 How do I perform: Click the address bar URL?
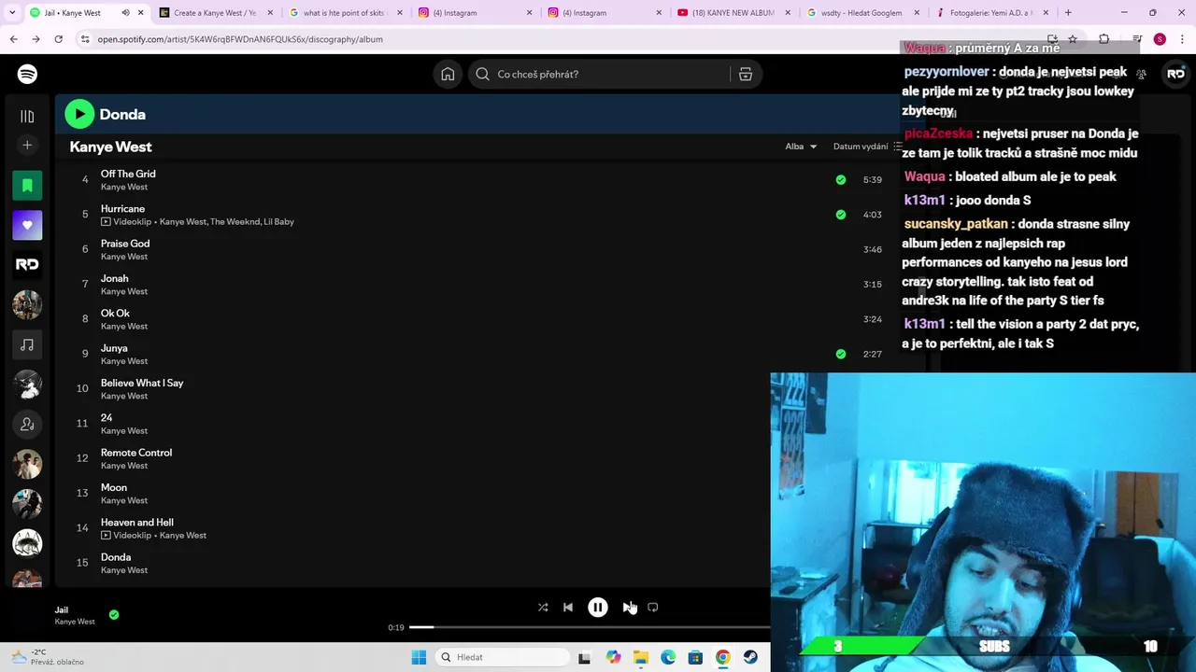[x=240, y=39]
